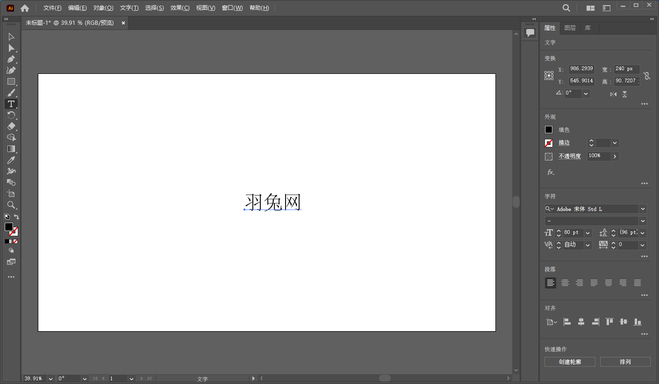Pick the Paintbrush tool
The image size is (659, 384).
[11, 93]
